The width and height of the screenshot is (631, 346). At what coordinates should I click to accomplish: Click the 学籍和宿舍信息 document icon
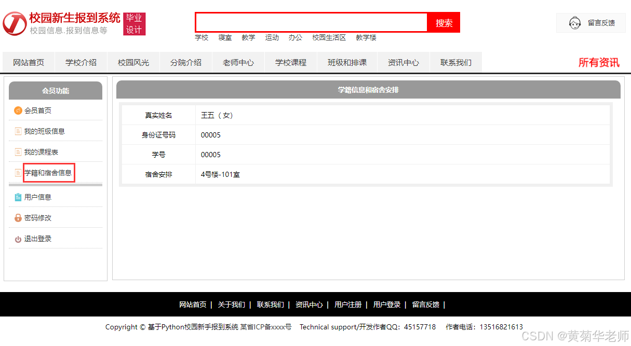pos(18,173)
